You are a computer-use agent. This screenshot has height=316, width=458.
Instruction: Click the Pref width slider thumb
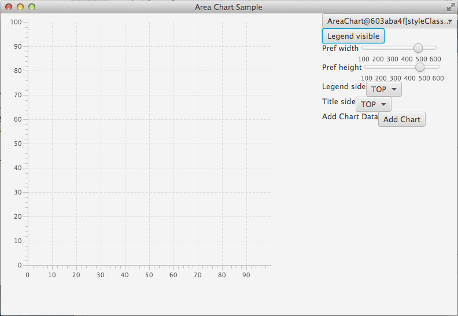point(418,48)
